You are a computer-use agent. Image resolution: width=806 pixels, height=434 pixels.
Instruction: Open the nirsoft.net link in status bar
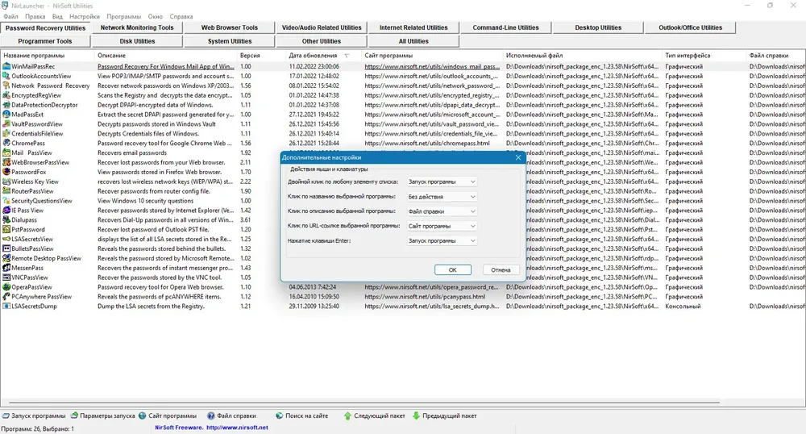click(x=237, y=428)
